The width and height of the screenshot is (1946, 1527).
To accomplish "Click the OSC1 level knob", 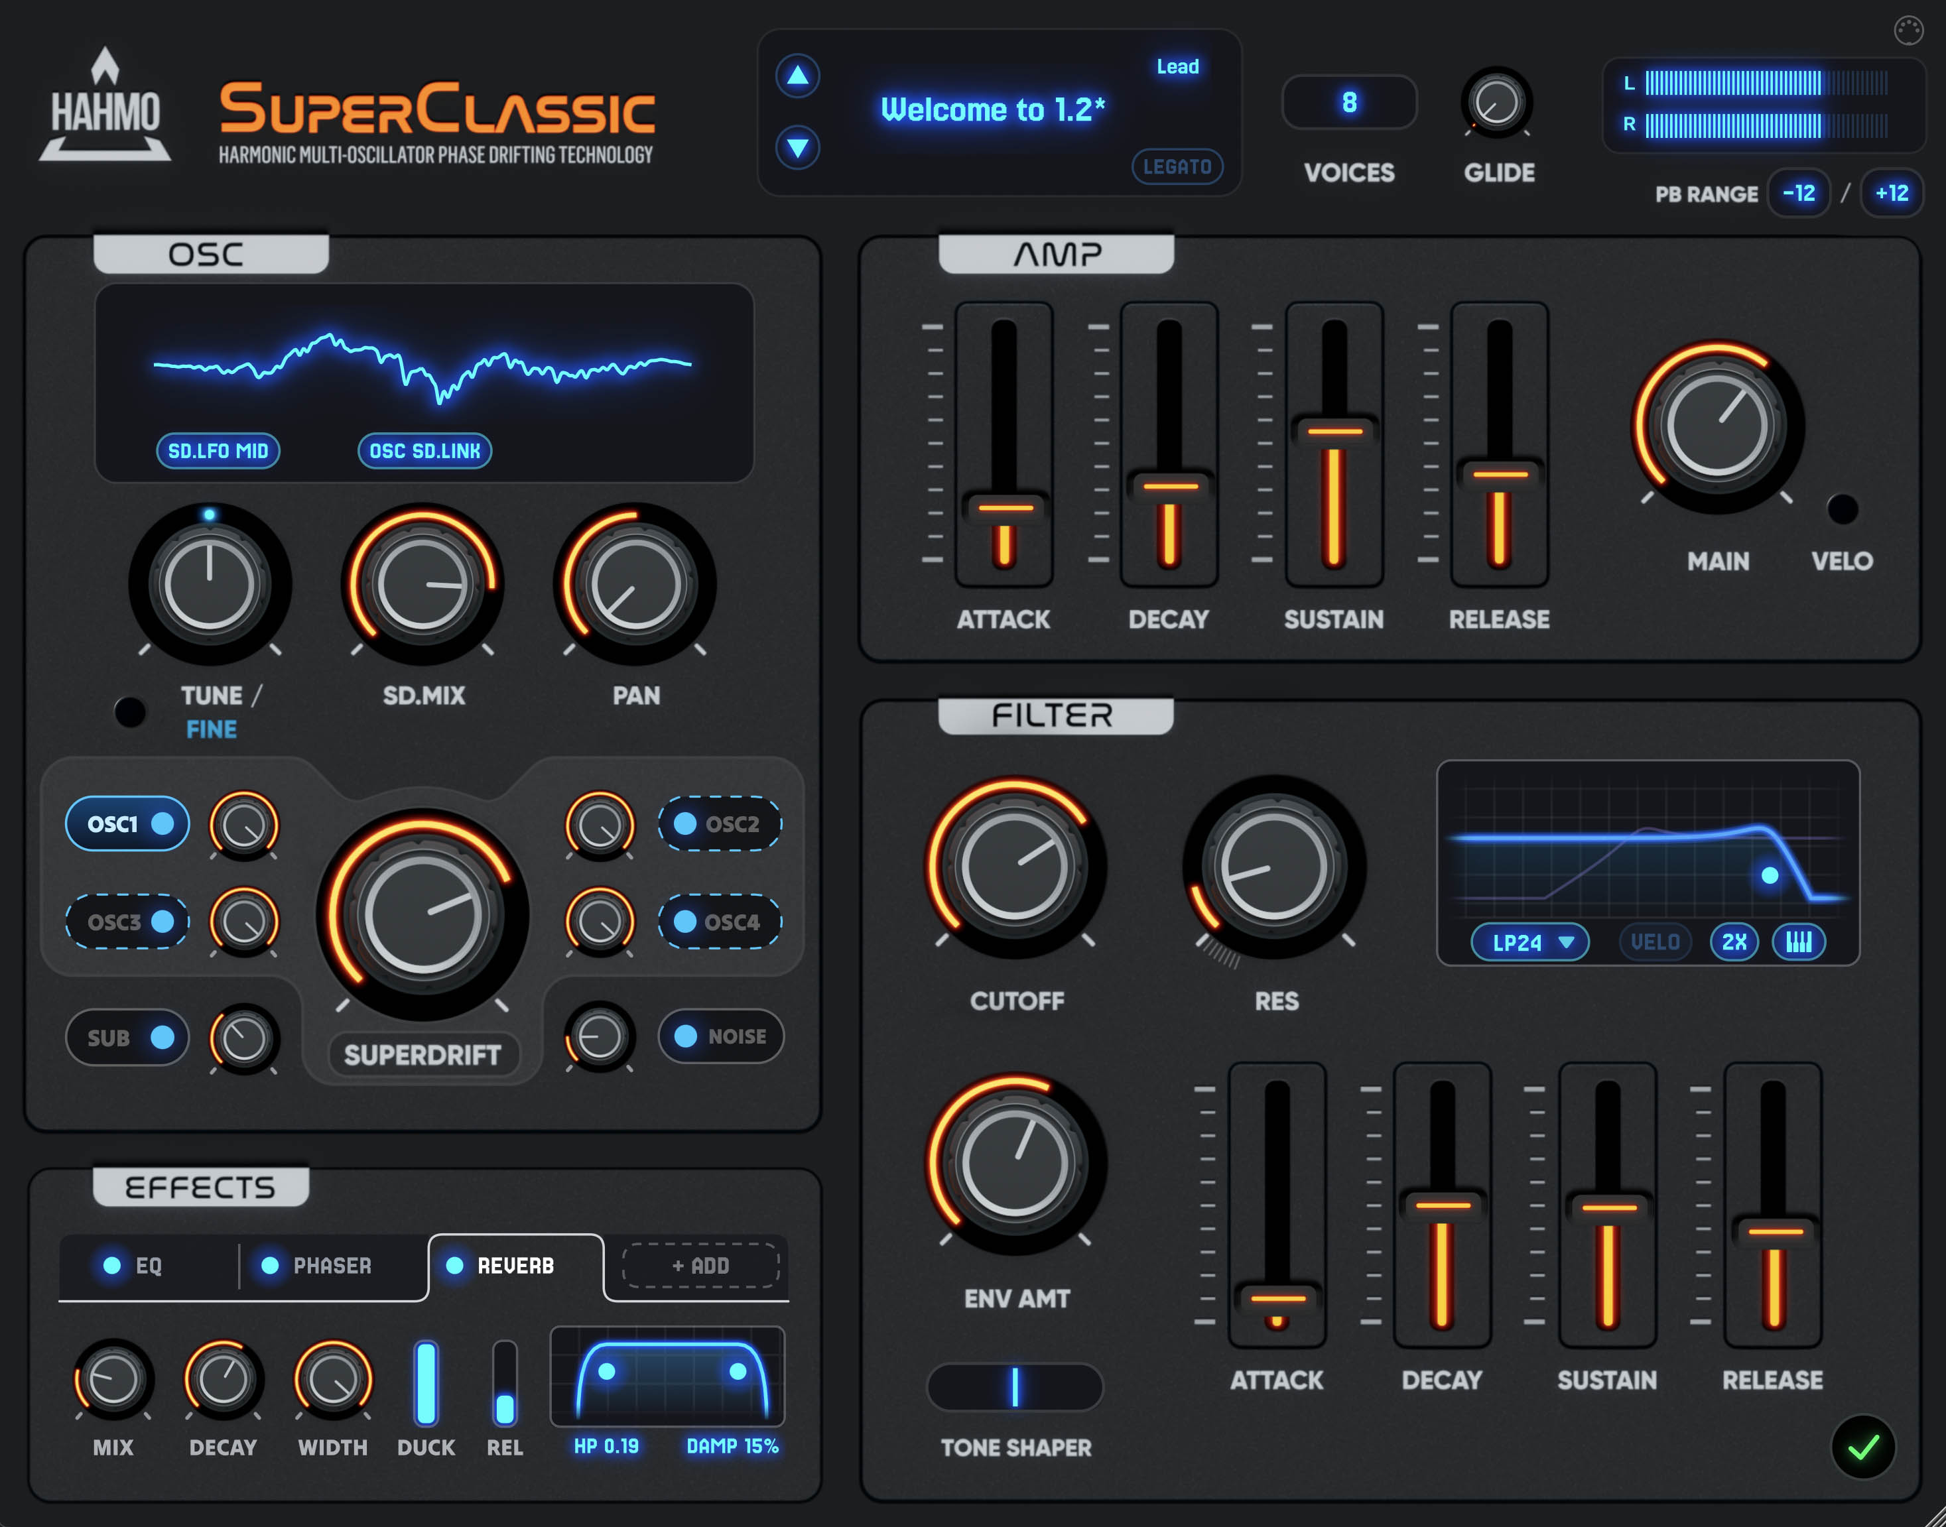I will tap(244, 825).
